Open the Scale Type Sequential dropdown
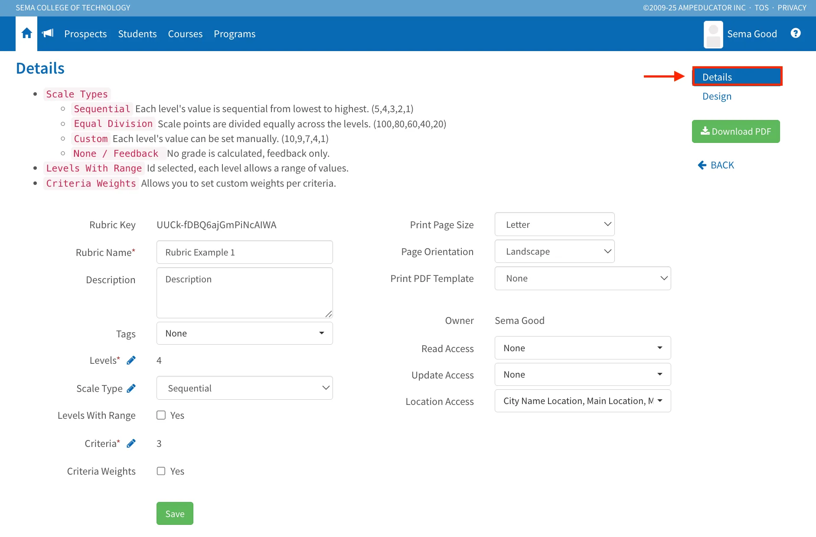Image resolution: width=816 pixels, height=537 pixels. pyautogui.click(x=245, y=388)
